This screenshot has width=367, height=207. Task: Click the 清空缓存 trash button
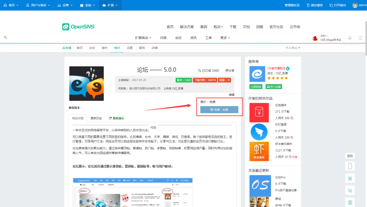coord(315,5)
